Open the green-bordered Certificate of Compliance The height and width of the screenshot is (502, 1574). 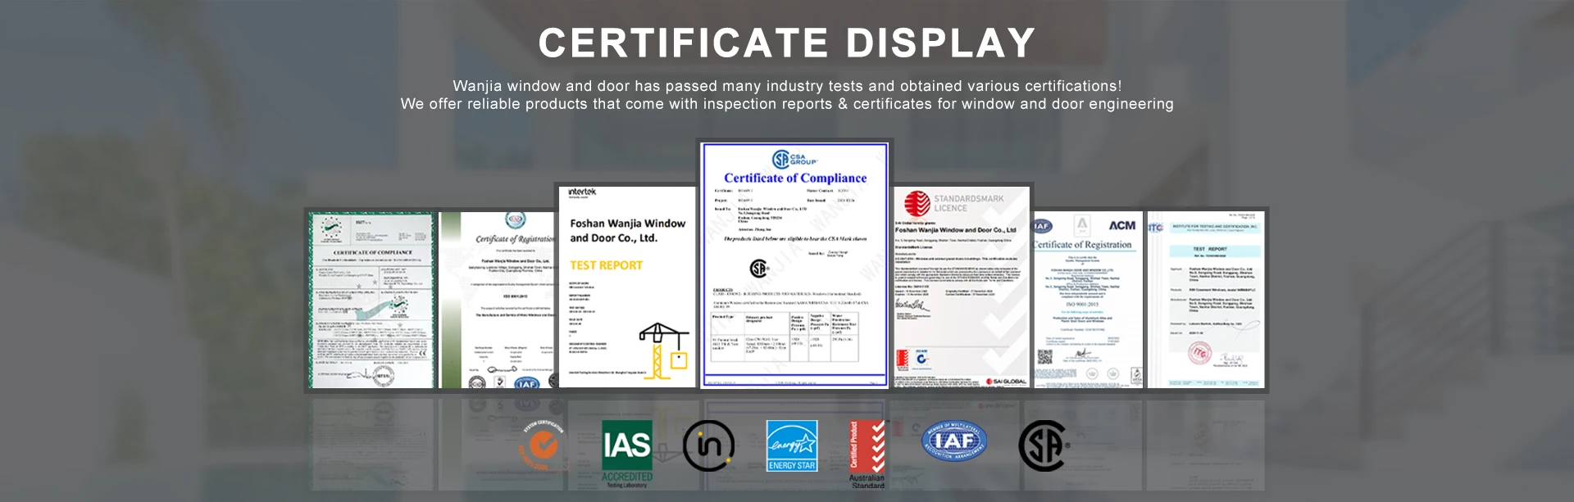tap(371, 300)
